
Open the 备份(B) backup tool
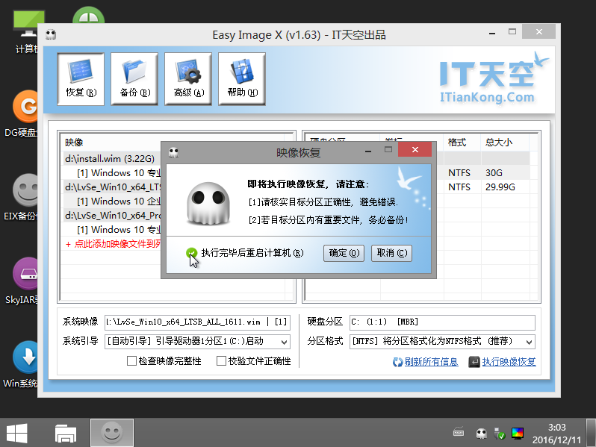[134, 79]
